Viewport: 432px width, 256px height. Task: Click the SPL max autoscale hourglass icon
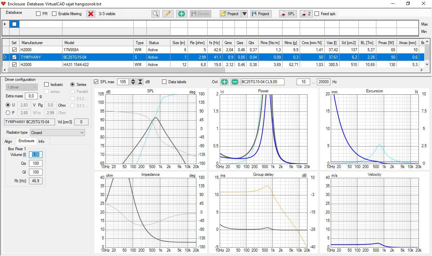pos(140,82)
